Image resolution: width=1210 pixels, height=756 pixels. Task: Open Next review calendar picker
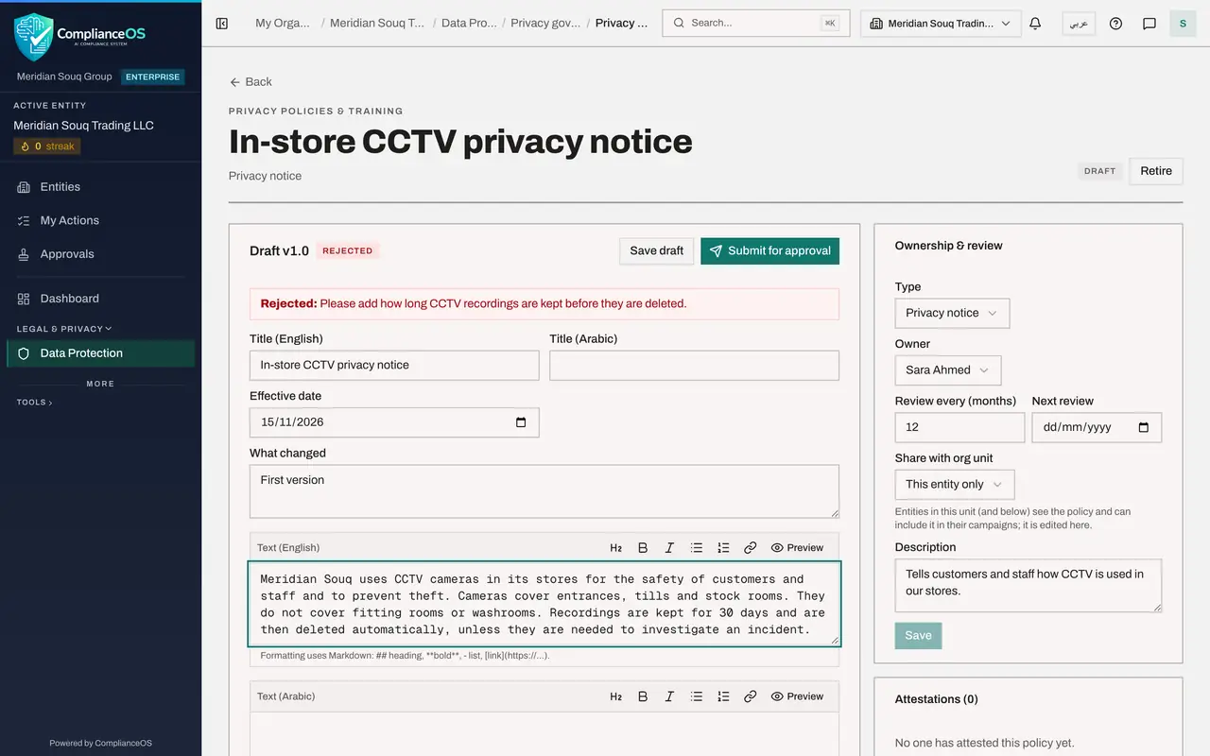tap(1144, 427)
